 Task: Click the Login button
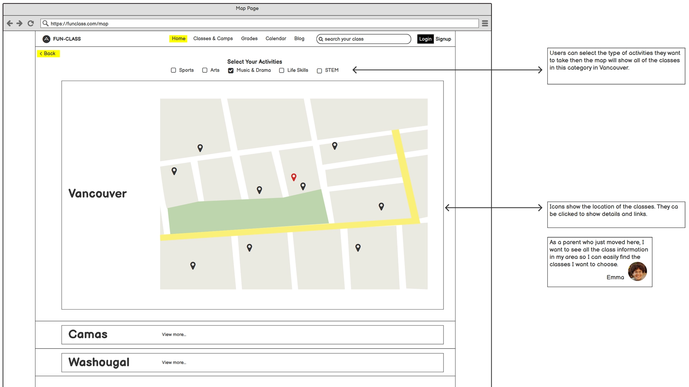pyautogui.click(x=425, y=39)
